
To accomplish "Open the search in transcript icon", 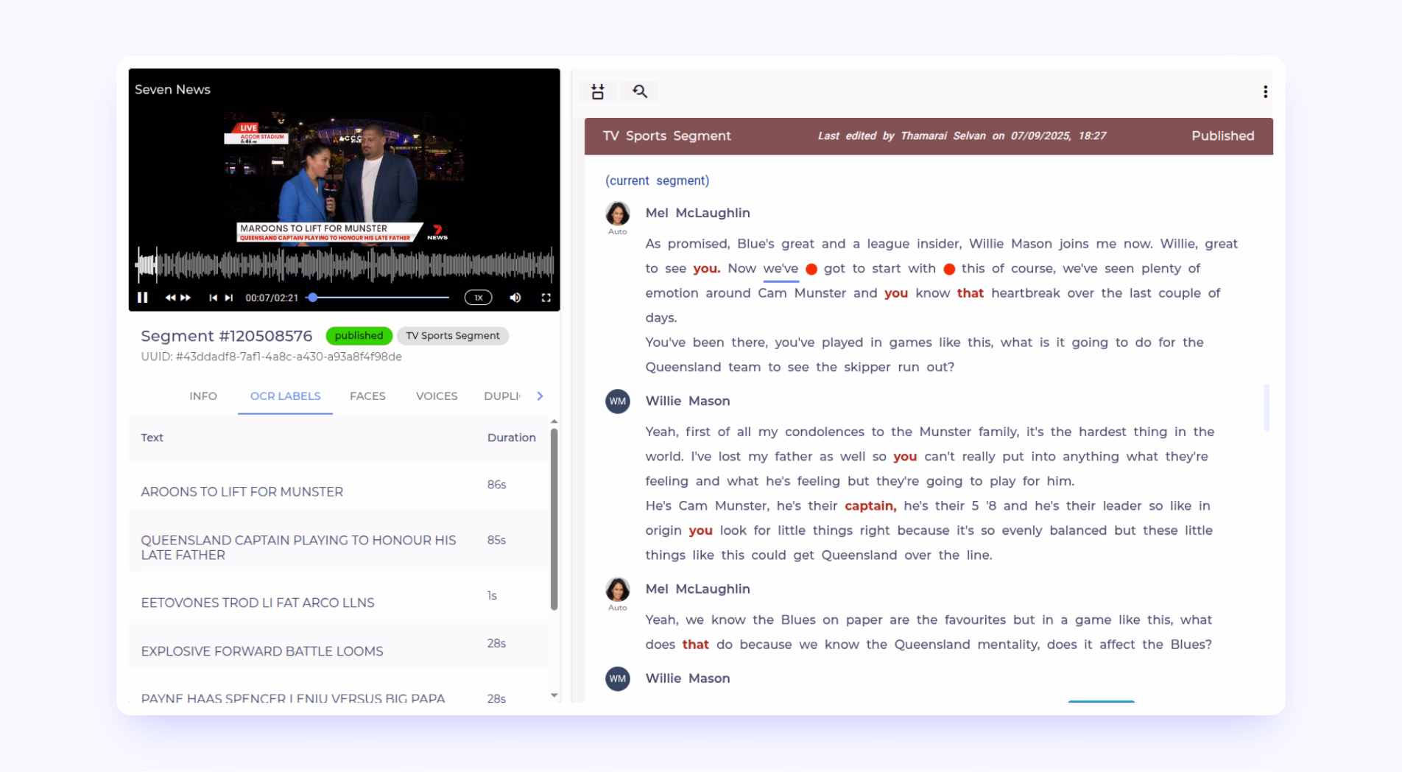I will coord(640,91).
